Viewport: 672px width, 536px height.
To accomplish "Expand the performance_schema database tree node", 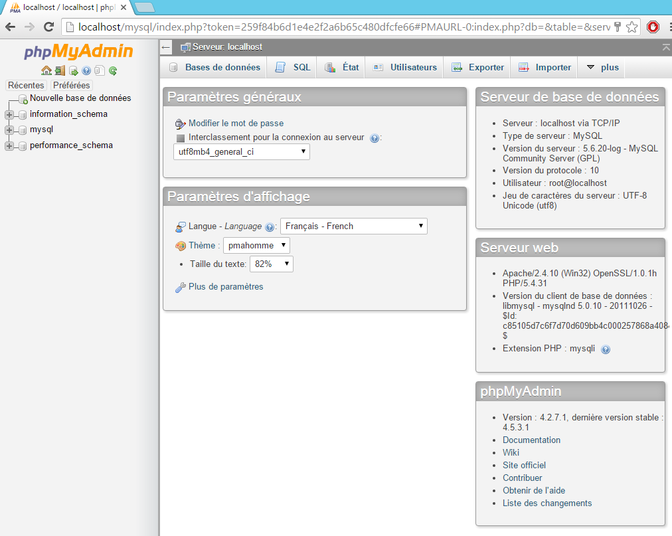I will [9, 146].
